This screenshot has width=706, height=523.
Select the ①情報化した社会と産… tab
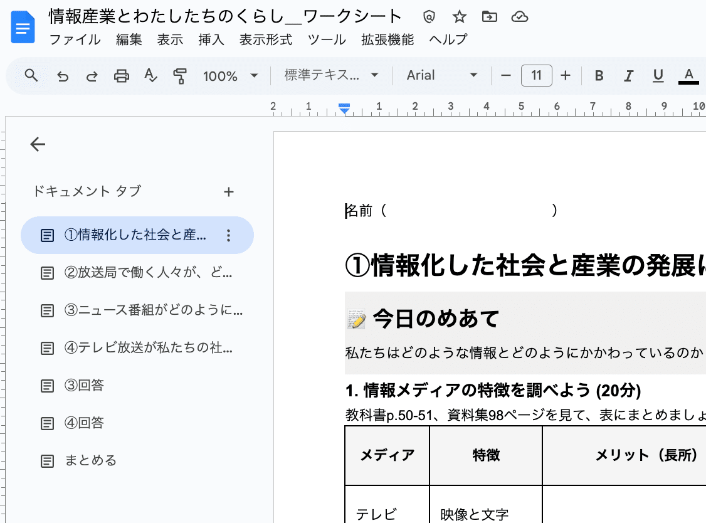coord(137,235)
